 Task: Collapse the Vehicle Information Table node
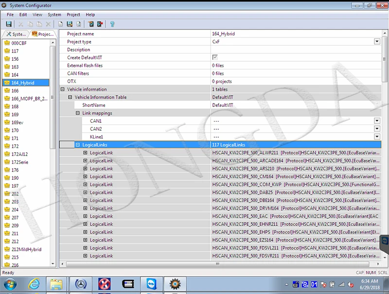coord(70,97)
